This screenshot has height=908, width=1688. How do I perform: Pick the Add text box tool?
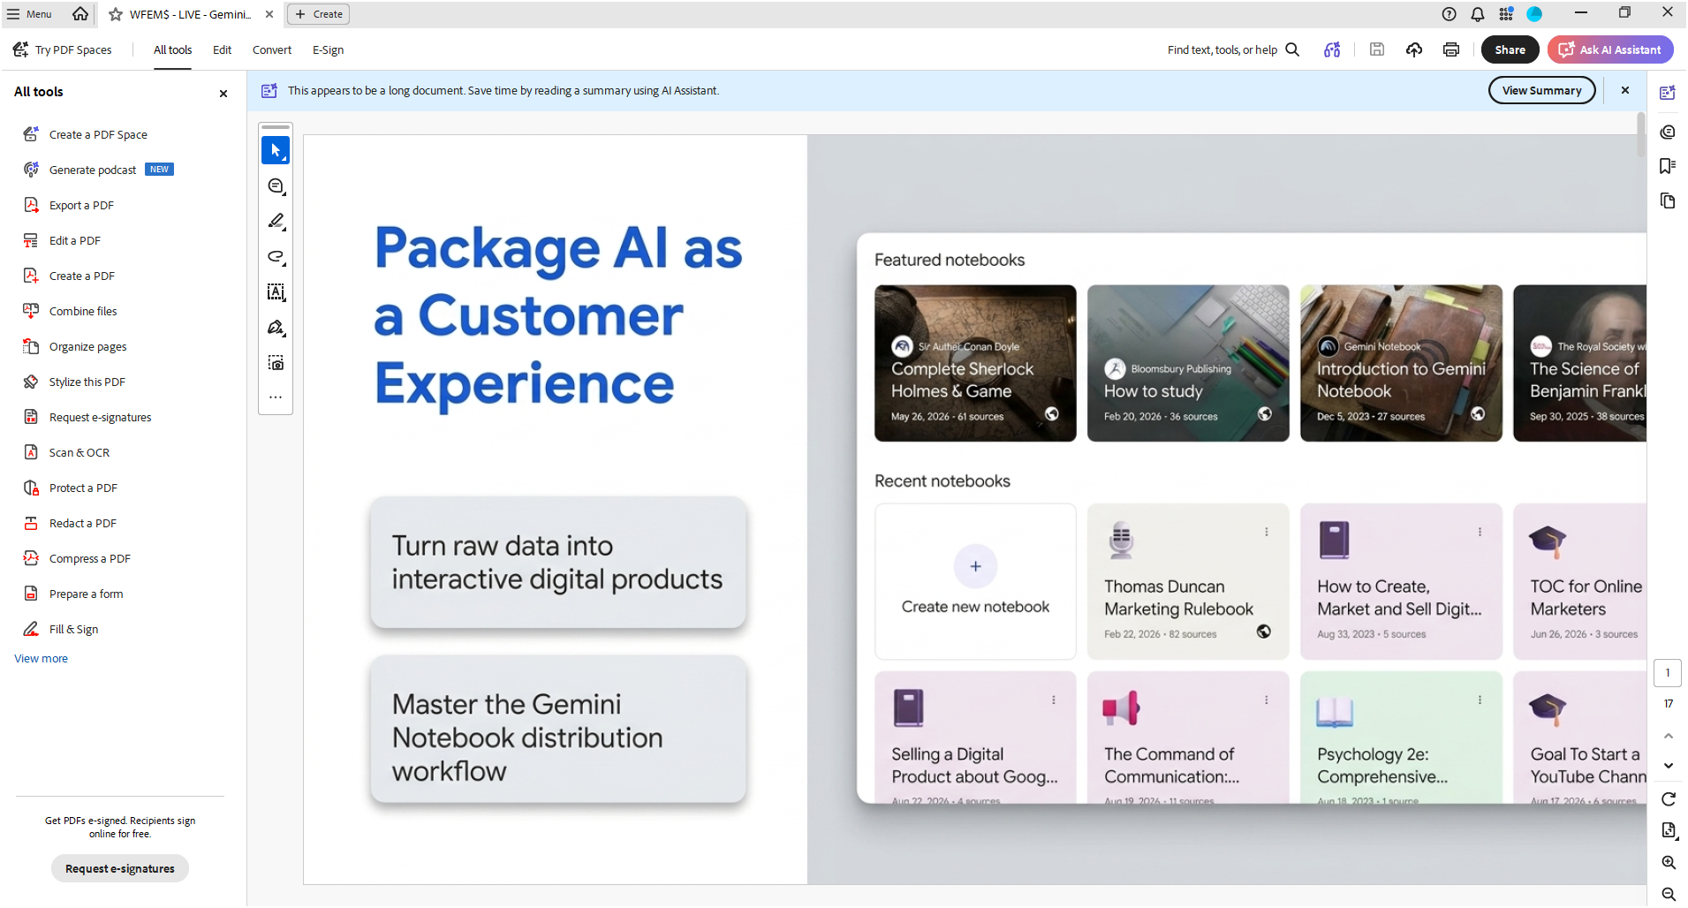(x=276, y=292)
